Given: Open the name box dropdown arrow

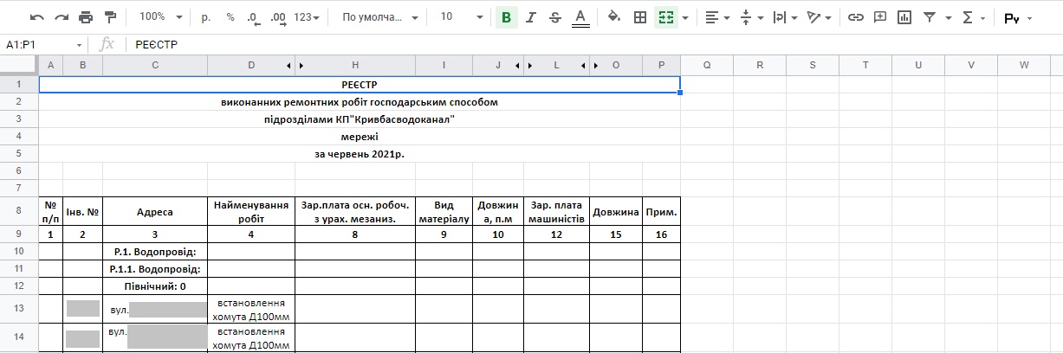Looking at the screenshot, I should pos(80,45).
